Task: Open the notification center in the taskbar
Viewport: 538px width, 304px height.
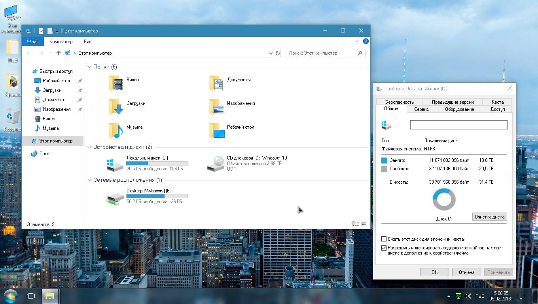Action: click(521, 296)
